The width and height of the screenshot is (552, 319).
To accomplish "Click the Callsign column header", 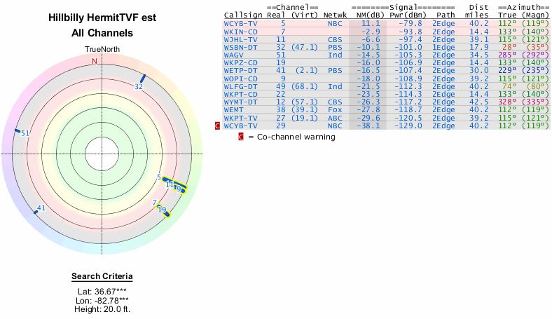I will [x=240, y=15].
